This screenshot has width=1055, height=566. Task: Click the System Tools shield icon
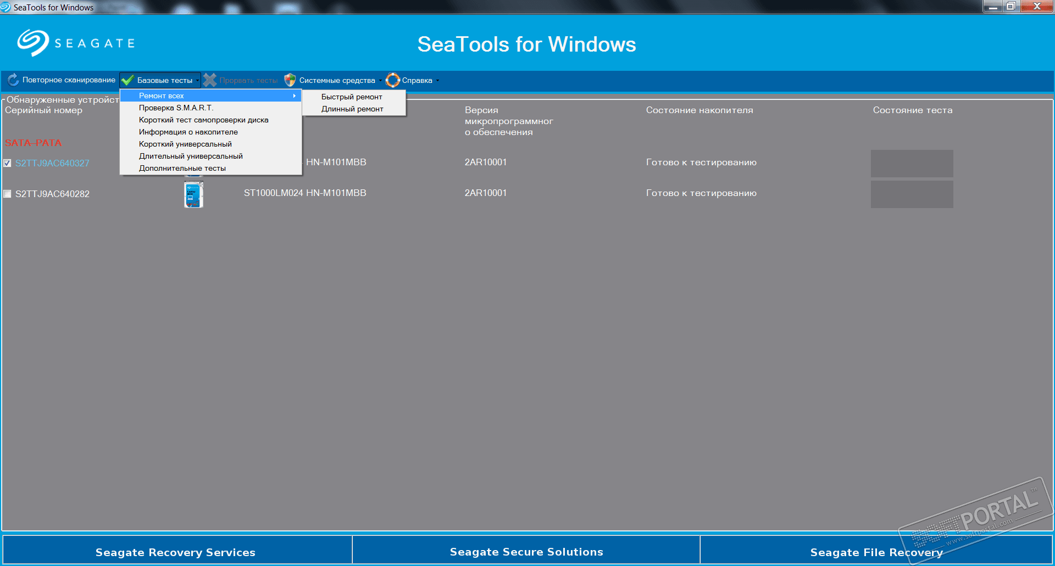tap(290, 80)
